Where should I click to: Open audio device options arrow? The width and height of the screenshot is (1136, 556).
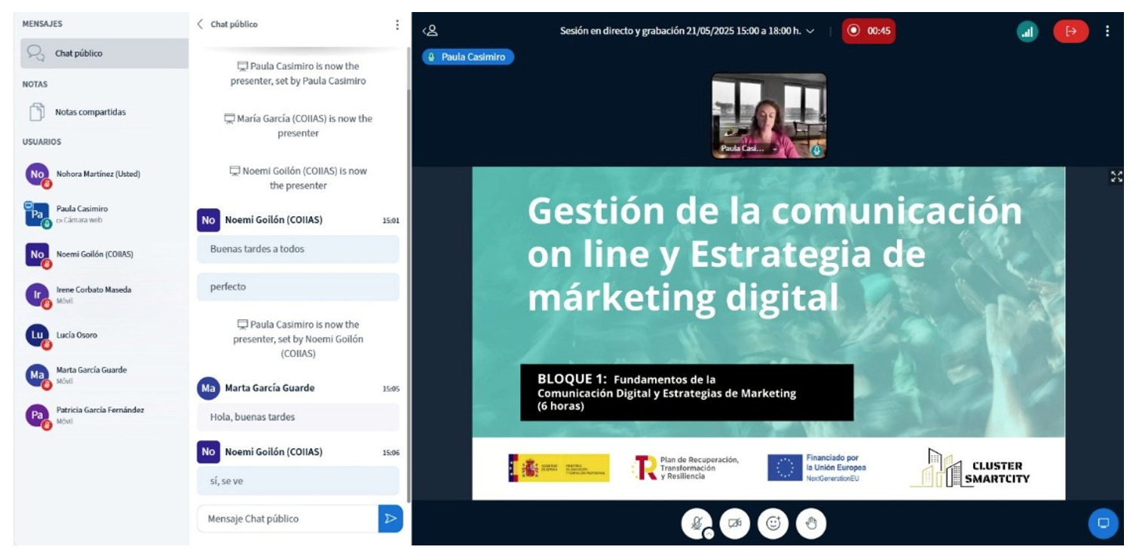click(x=709, y=533)
